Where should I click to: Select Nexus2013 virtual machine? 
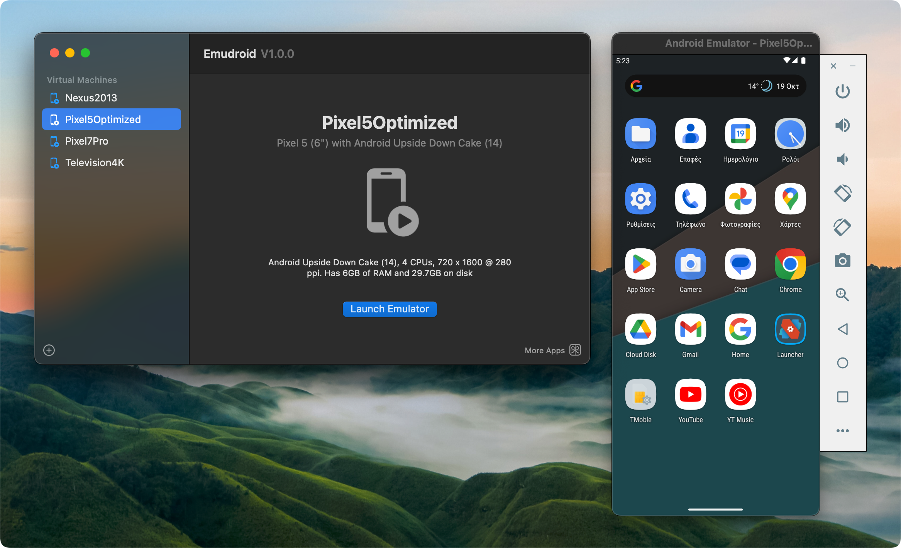(111, 98)
